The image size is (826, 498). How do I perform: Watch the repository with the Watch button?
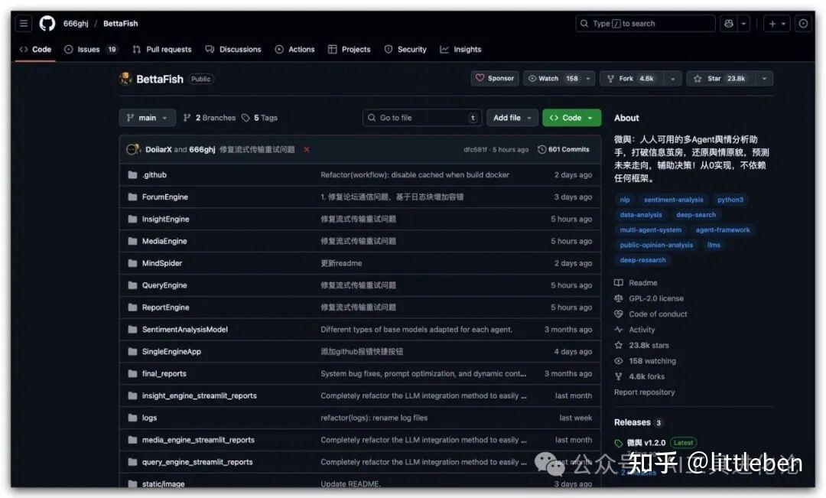(546, 78)
